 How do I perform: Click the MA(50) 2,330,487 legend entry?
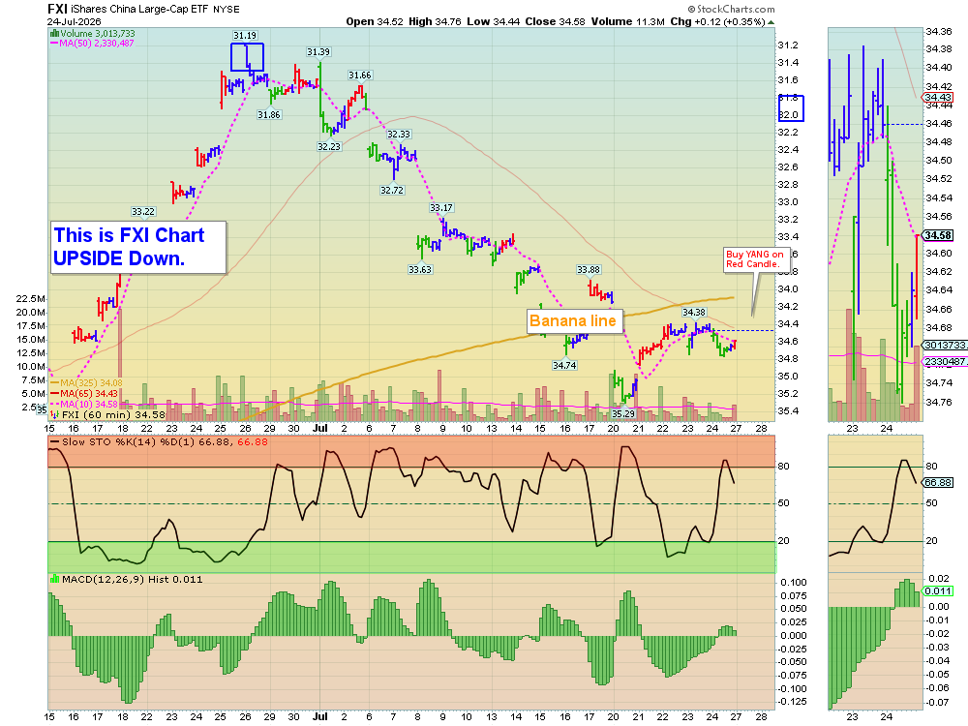coord(96,44)
